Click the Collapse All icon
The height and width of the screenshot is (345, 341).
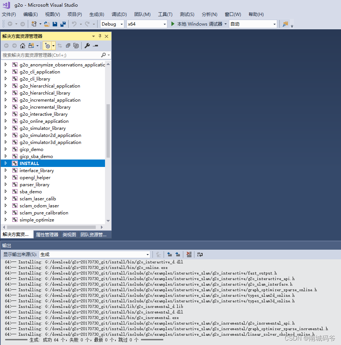[x=68, y=46]
